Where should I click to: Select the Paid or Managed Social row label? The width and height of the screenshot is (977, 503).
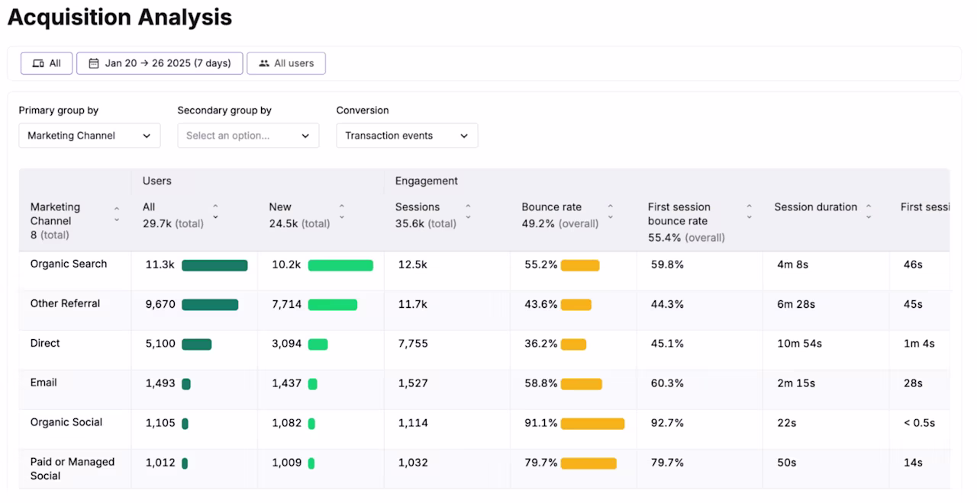[x=73, y=469]
